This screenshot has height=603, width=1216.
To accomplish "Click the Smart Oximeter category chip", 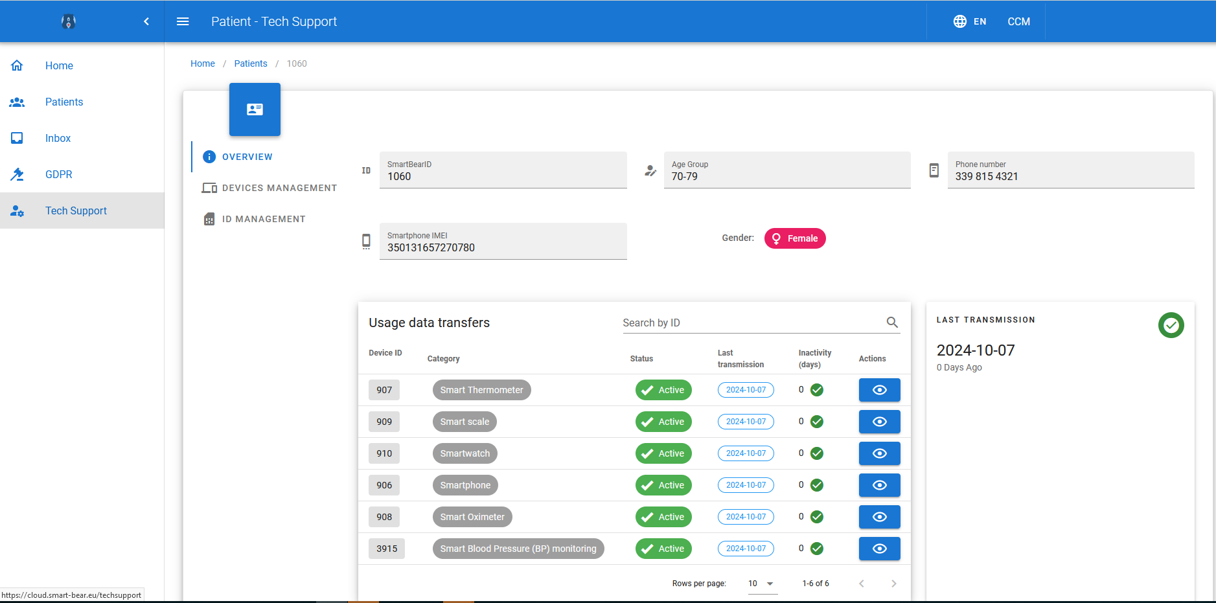I will [x=472, y=517].
